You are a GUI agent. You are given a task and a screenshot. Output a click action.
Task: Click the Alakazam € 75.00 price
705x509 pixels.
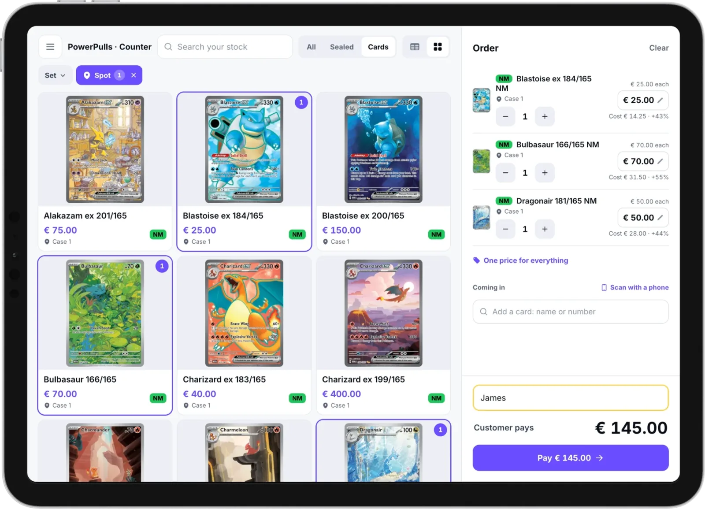60,230
